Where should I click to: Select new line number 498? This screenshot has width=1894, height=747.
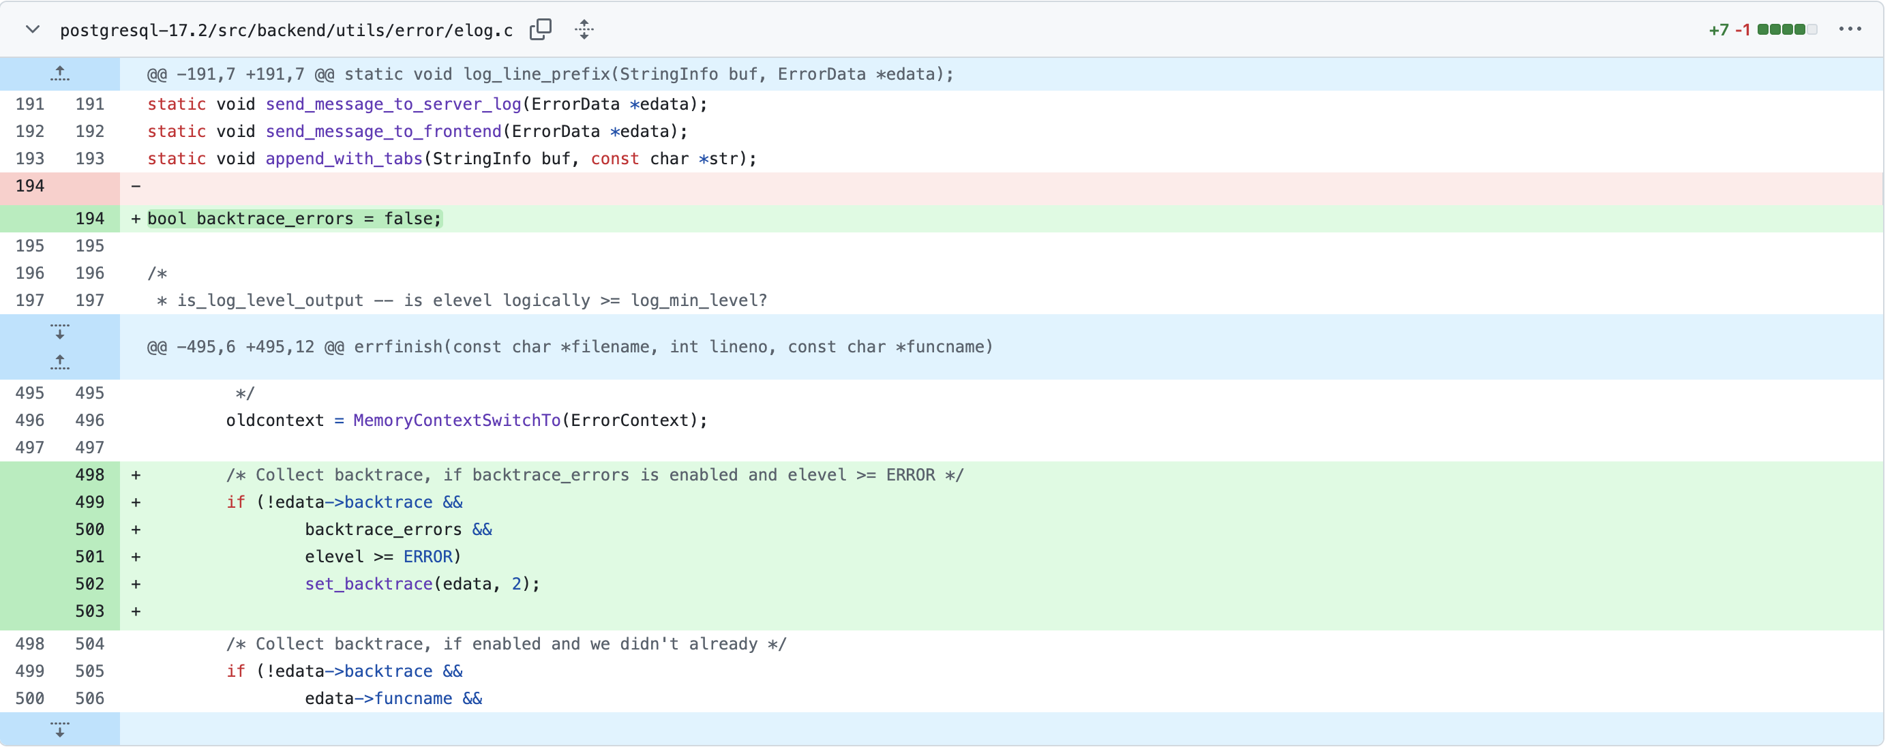(90, 475)
